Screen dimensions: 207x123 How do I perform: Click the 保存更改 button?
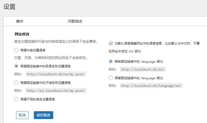[x=44, y=115]
